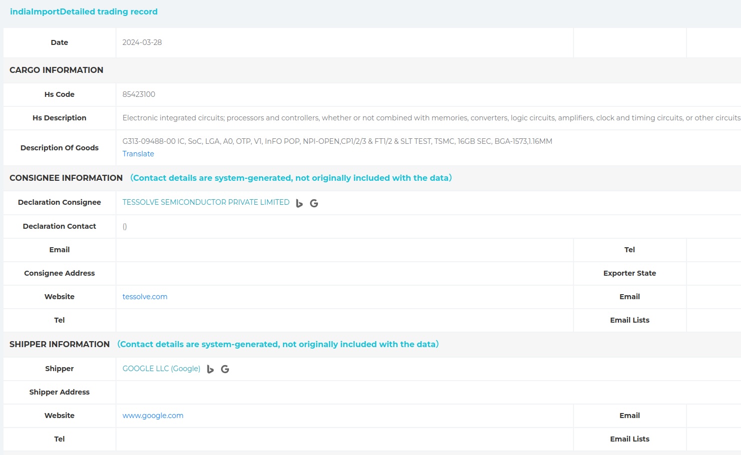Click the CARGO INFORMATION section header
The height and width of the screenshot is (455, 741).
point(56,70)
